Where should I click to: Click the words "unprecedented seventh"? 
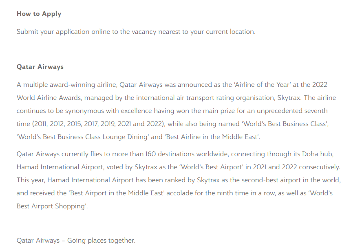(292, 111)
